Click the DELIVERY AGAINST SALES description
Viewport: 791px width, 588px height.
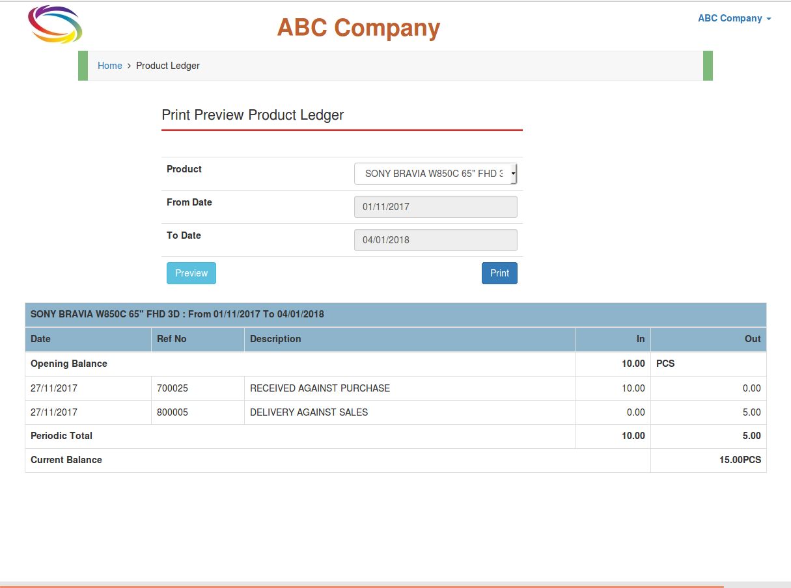pos(309,412)
